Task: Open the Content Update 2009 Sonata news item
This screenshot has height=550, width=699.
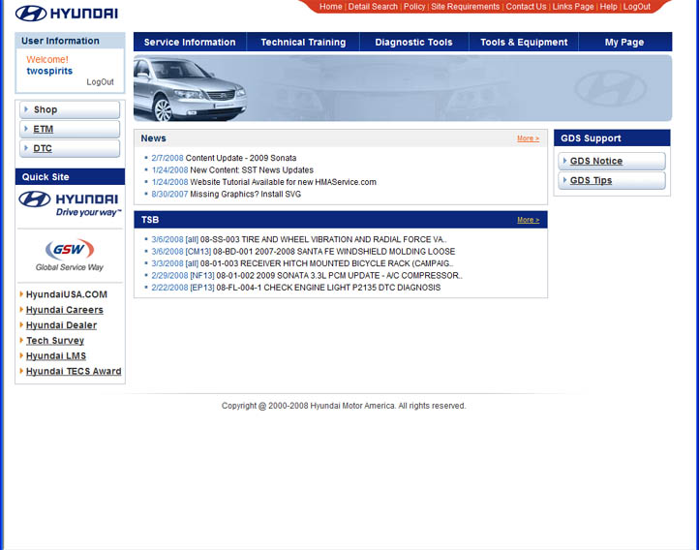Action: pos(240,158)
